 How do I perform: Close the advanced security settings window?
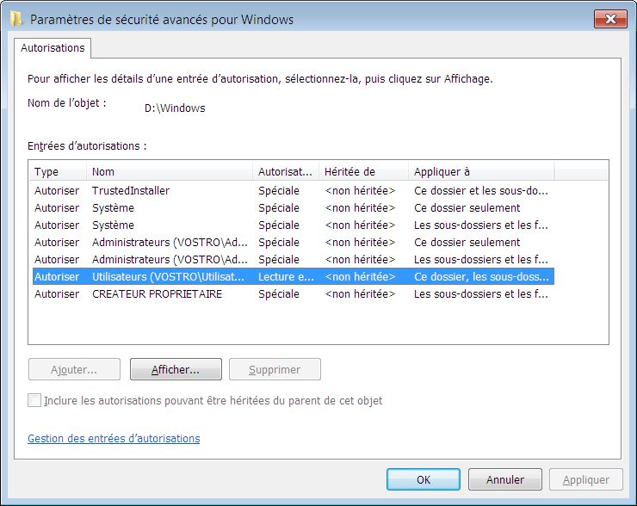[x=610, y=19]
